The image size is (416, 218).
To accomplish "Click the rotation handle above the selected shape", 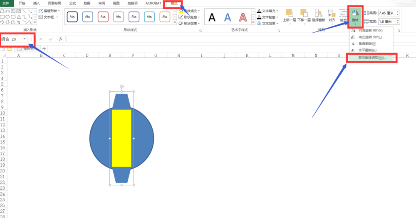I will 121,87.
